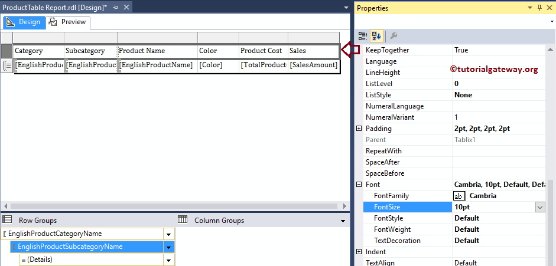Image resolution: width=556 pixels, height=266 pixels.
Task: Collapse the Font property group
Action: 359,185
